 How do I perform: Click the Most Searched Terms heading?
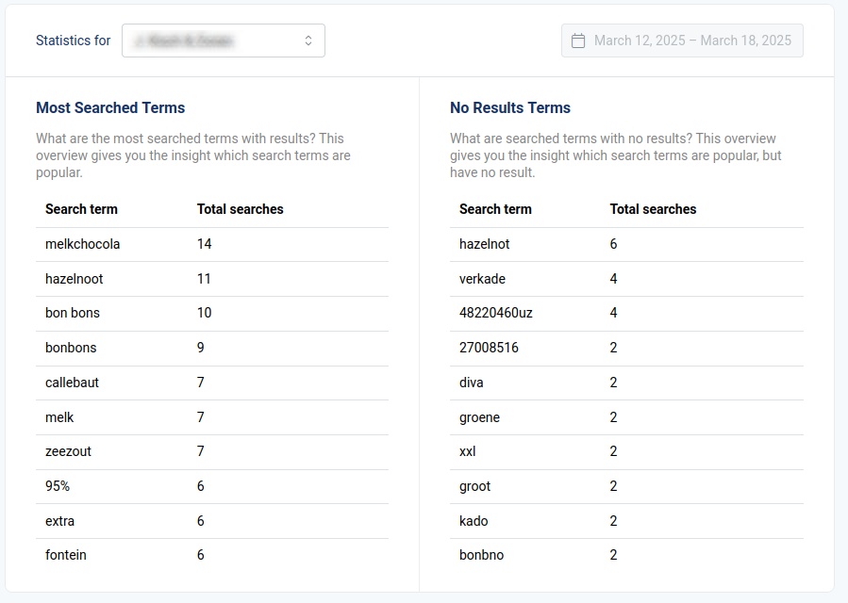click(x=110, y=107)
